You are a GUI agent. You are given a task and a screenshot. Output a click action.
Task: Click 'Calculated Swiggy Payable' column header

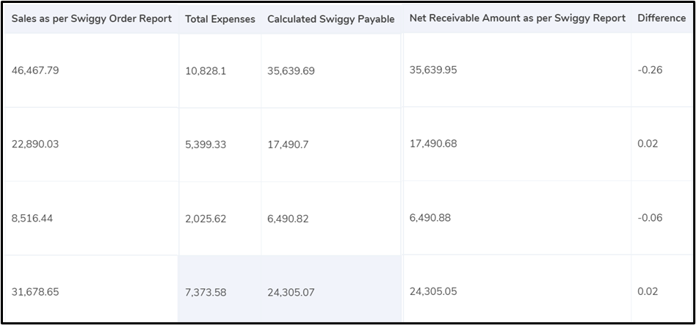[x=330, y=19]
